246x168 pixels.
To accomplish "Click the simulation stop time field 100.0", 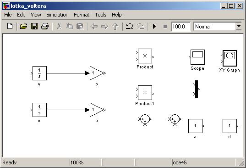I will [x=181, y=27].
